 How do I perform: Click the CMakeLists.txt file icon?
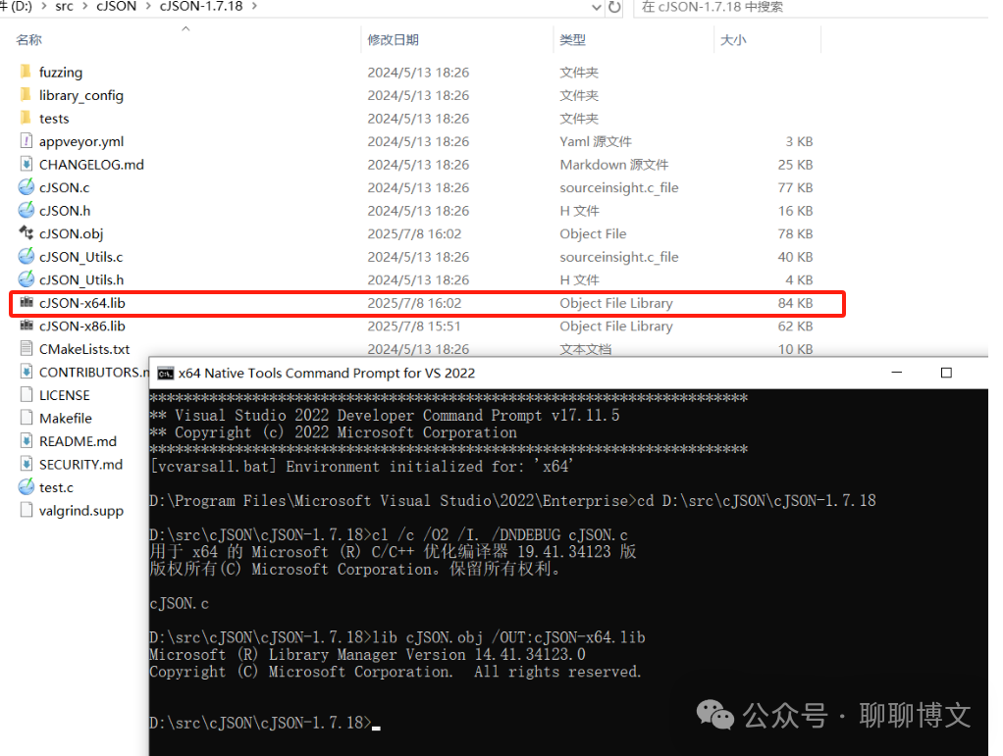pyautogui.click(x=26, y=348)
